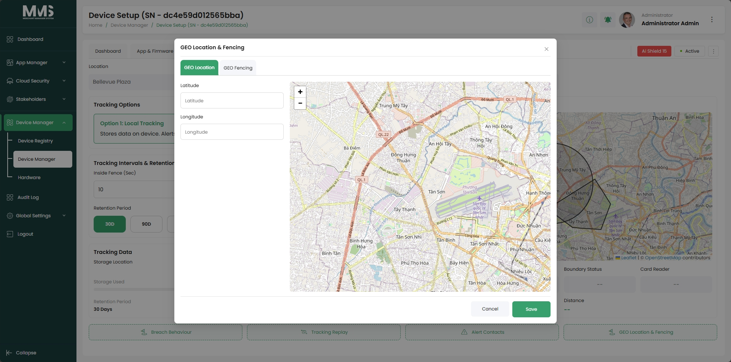731x362 pixels.
Task: Click the green Save button
Action: click(x=531, y=309)
